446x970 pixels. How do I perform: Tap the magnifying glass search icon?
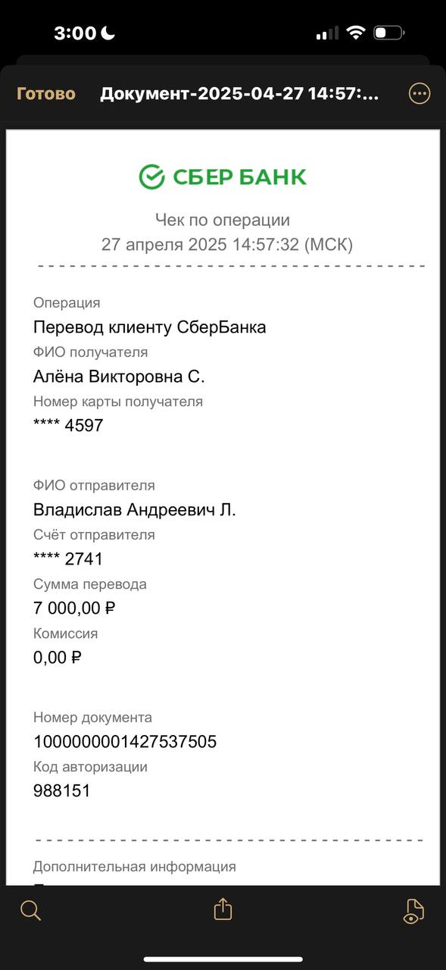[30, 910]
